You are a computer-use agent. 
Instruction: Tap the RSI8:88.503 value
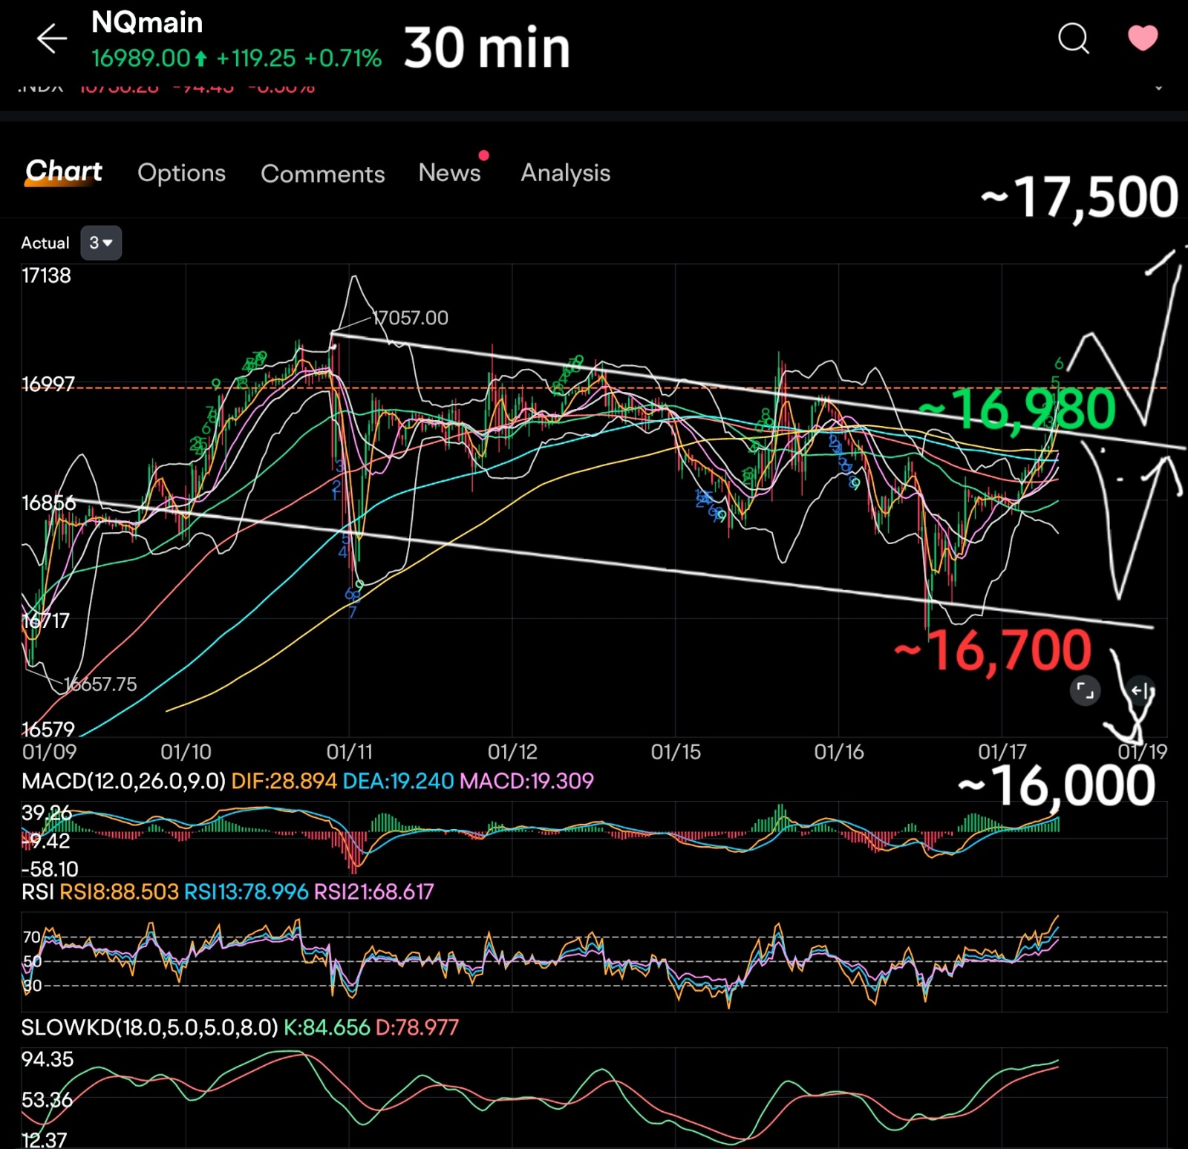tap(119, 891)
